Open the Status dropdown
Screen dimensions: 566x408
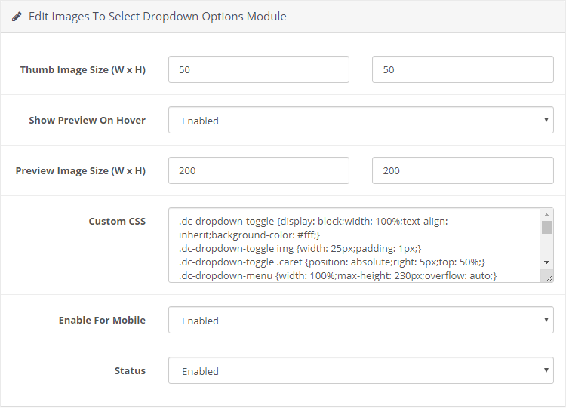click(361, 370)
